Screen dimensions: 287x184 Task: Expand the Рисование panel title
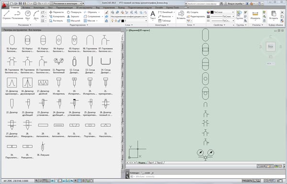(25, 25)
